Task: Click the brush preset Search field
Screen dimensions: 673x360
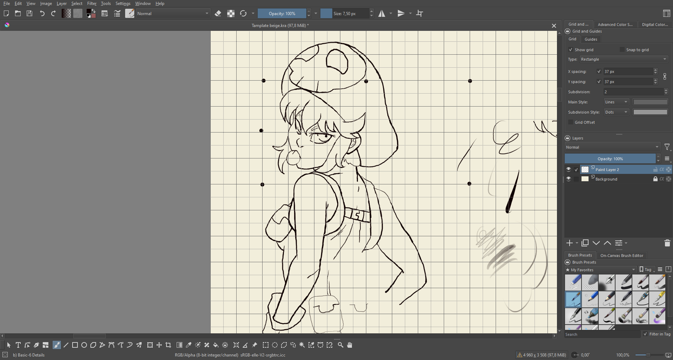Action: tap(602, 334)
